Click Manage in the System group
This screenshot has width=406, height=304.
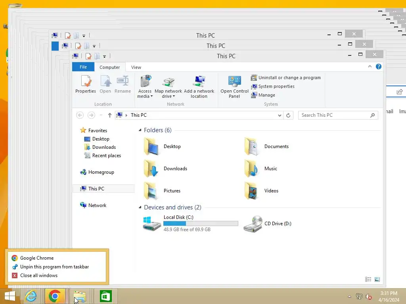pyautogui.click(x=263, y=95)
